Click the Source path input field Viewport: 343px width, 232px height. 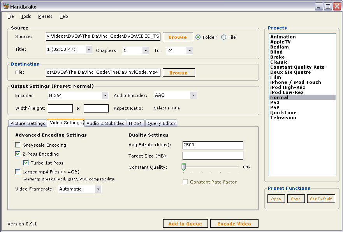pyautogui.click(x=103, y=36)
